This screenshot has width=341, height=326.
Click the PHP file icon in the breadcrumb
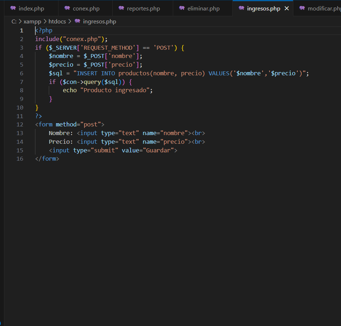[x=77, y=21]
